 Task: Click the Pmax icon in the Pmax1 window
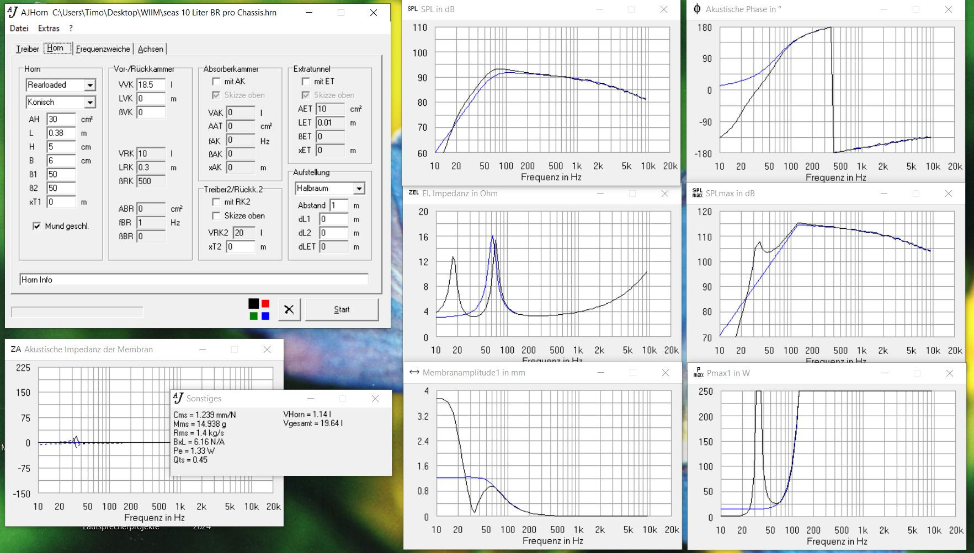(698, 373)
